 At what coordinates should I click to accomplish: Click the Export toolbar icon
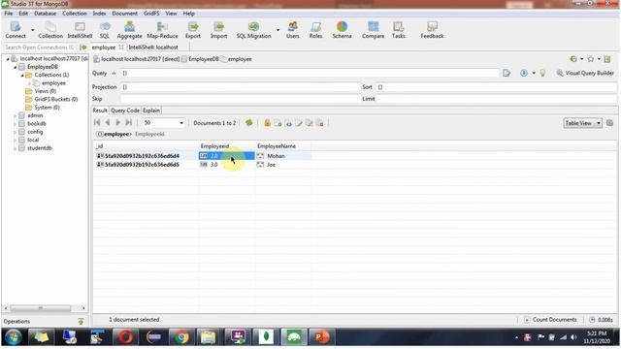[x=193, y=30]
